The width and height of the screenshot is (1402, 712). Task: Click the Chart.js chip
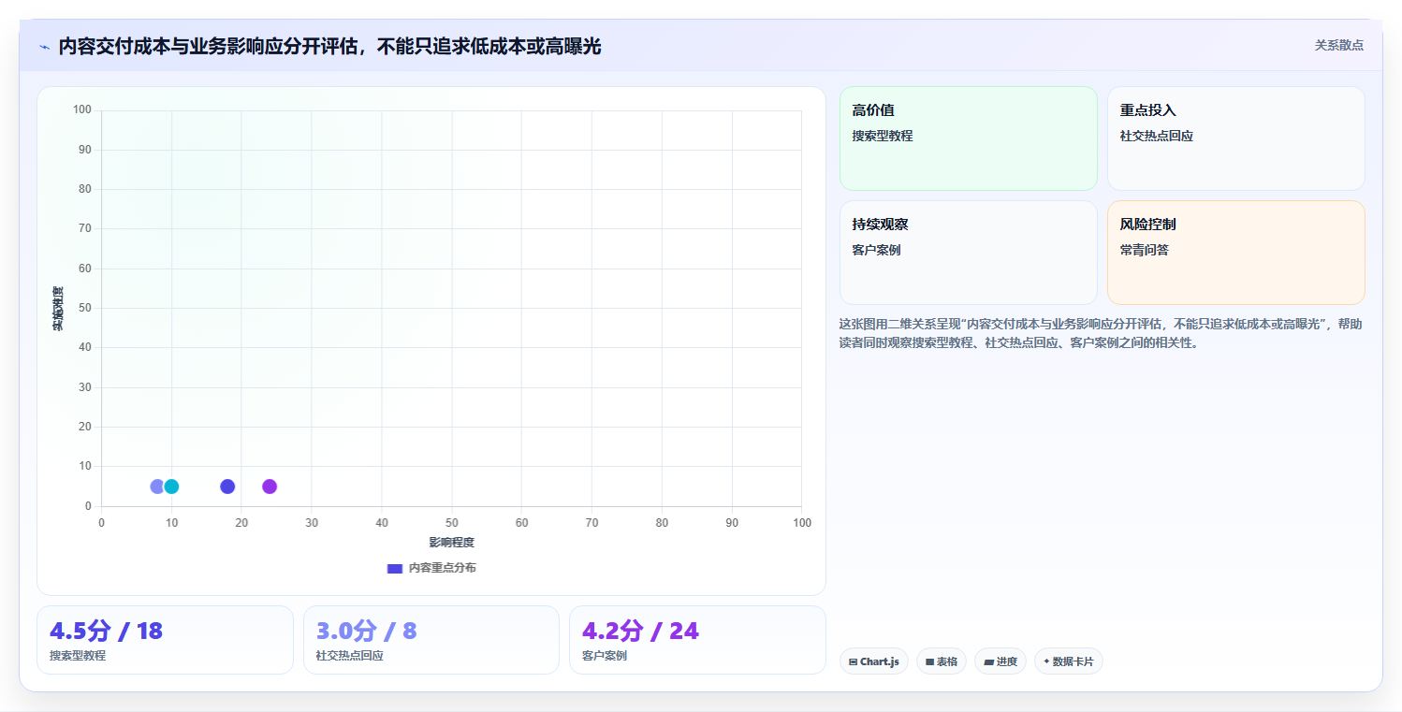click(x=874, y=661)
